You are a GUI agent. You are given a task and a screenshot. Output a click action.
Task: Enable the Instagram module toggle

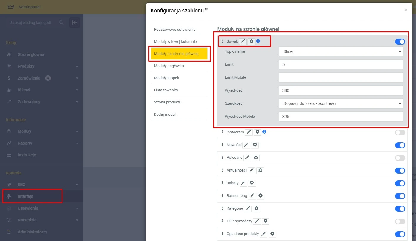(400, 132)
